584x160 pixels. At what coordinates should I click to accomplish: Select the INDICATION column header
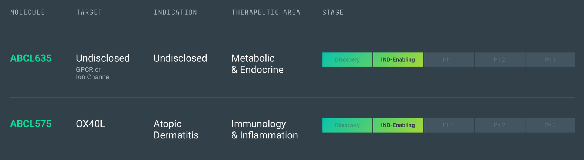[x=175, y=12]
